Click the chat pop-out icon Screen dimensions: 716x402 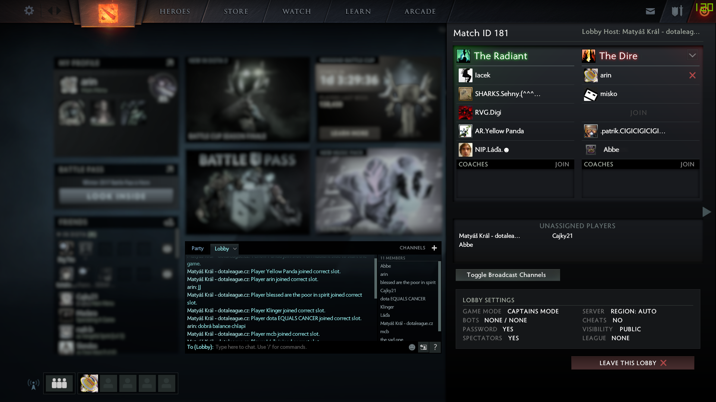pyautogui.click(x=423, y=347)
